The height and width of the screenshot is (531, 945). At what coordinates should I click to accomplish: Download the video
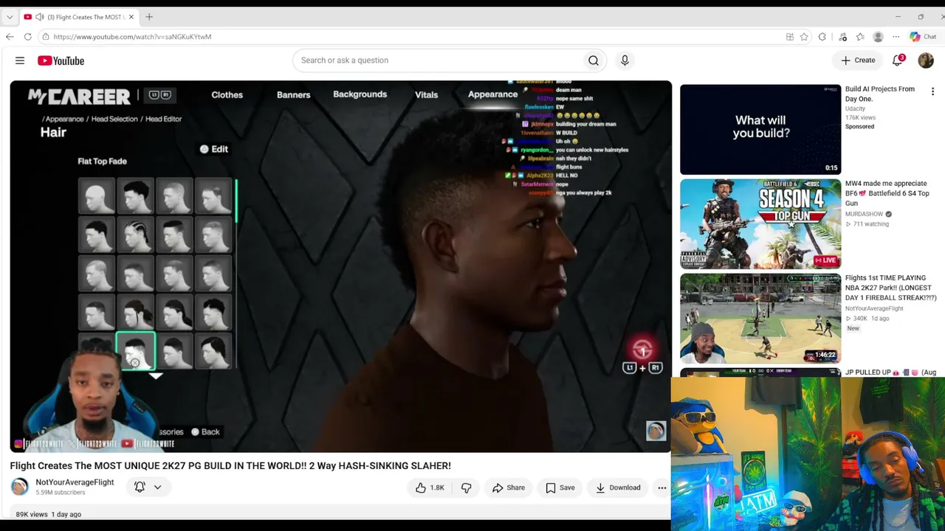[618, 487]
